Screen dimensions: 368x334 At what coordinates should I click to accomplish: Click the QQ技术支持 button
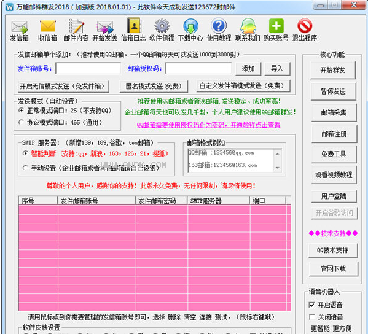[x=333, y=251]
